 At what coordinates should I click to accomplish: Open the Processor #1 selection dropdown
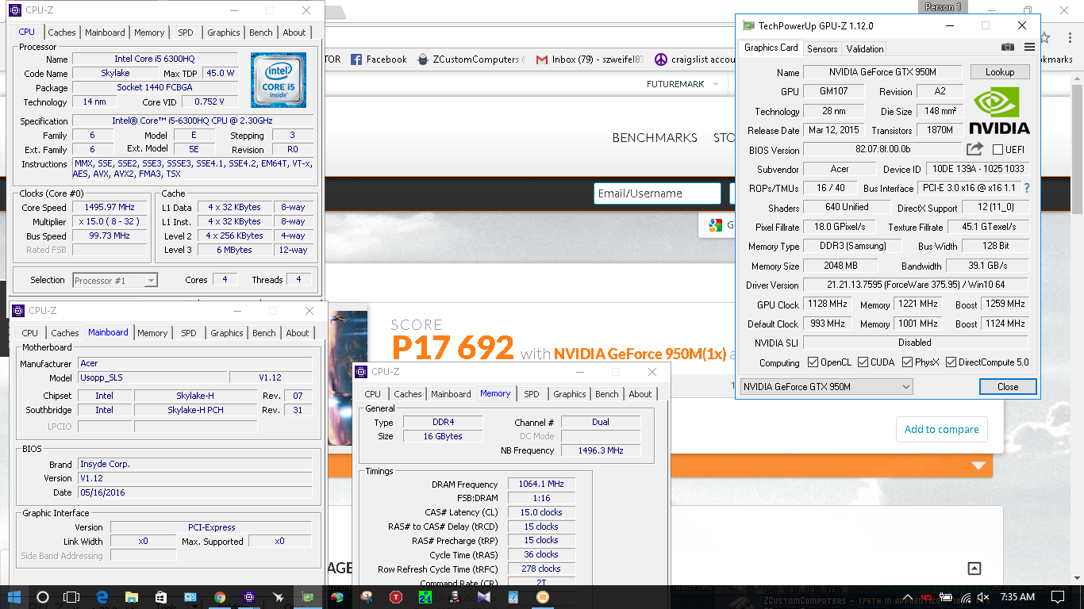point(115,280)
